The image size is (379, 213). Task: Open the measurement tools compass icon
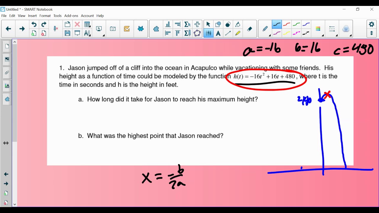pyautogui.click(x=87, y=33)
